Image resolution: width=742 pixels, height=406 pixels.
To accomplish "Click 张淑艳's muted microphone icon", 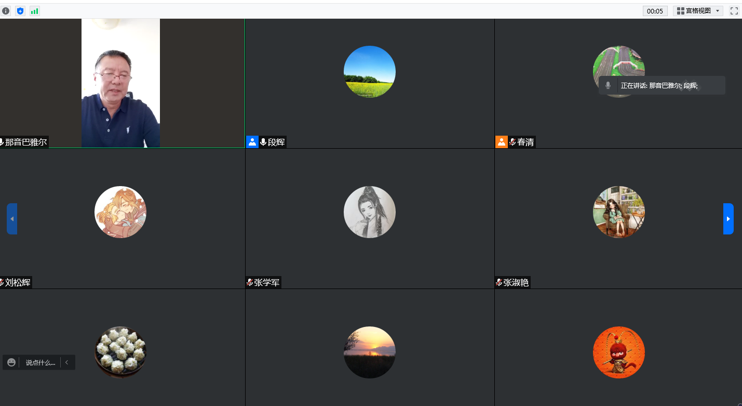I will (x=499, y=282).
